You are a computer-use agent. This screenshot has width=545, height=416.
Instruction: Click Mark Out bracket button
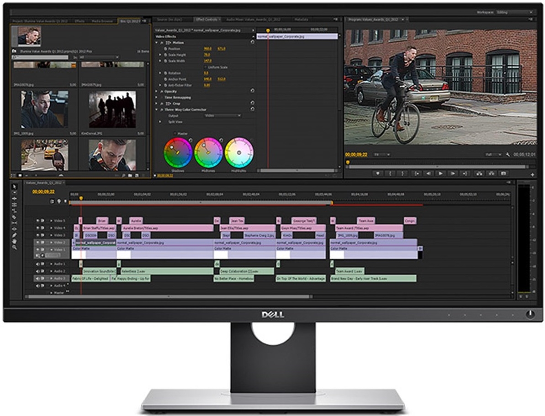[403, 173]
